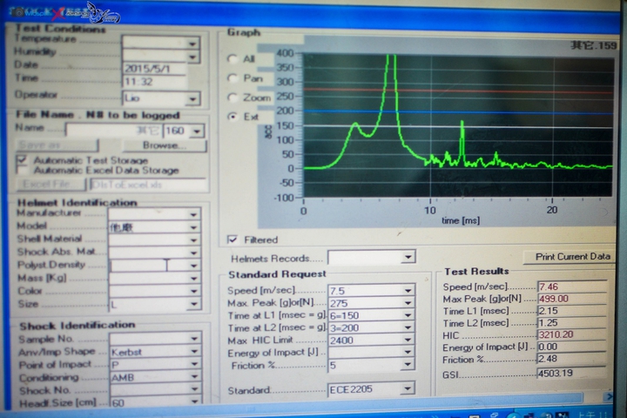Open the Polyst. Density dropdown
The image size is (627, 418).
coord(193,266)
